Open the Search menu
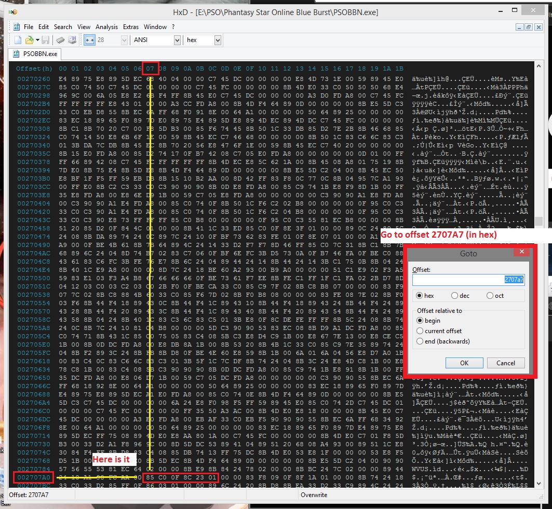The image size is (552, 509). [x=63, y=27]
